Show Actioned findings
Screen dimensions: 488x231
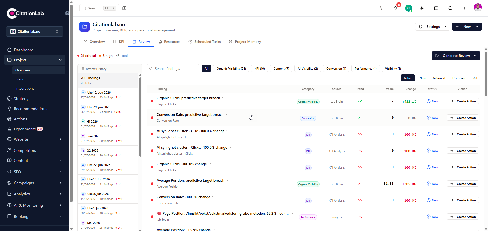pos(439,78)
